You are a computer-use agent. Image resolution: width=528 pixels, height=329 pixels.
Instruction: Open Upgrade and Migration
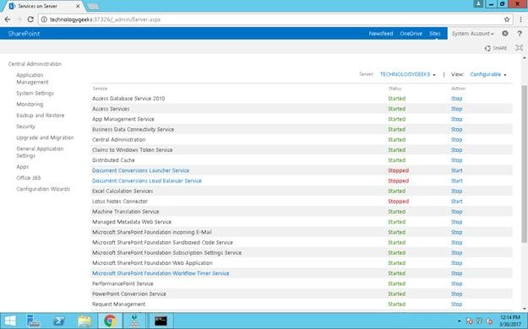point(45,138)
